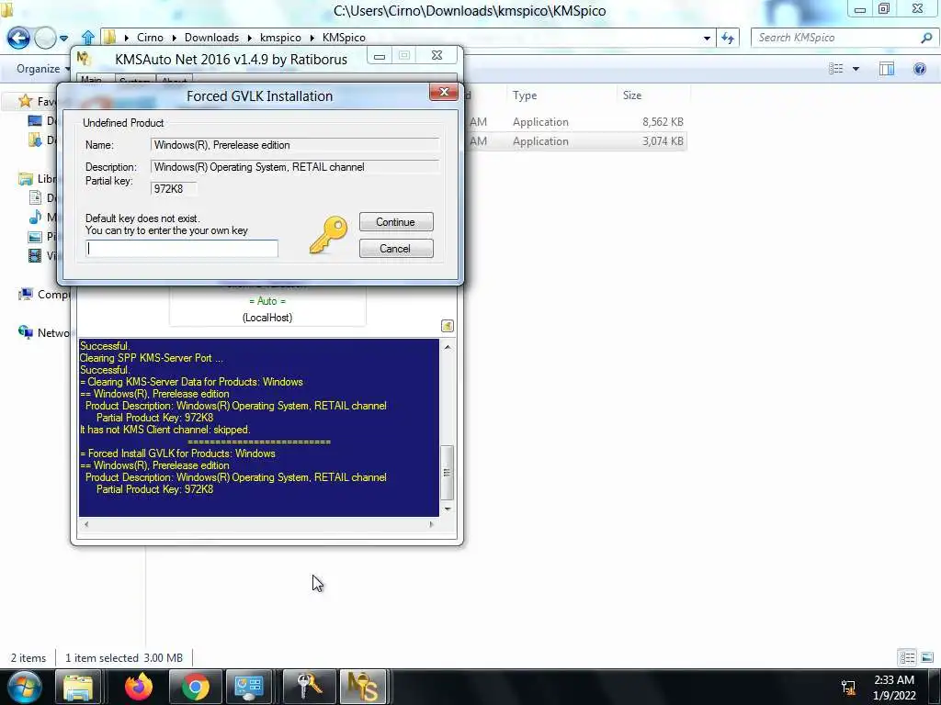Open Network in the navigation pane
The width and height of the screenshot is (941, 705).
pos(43,332)
